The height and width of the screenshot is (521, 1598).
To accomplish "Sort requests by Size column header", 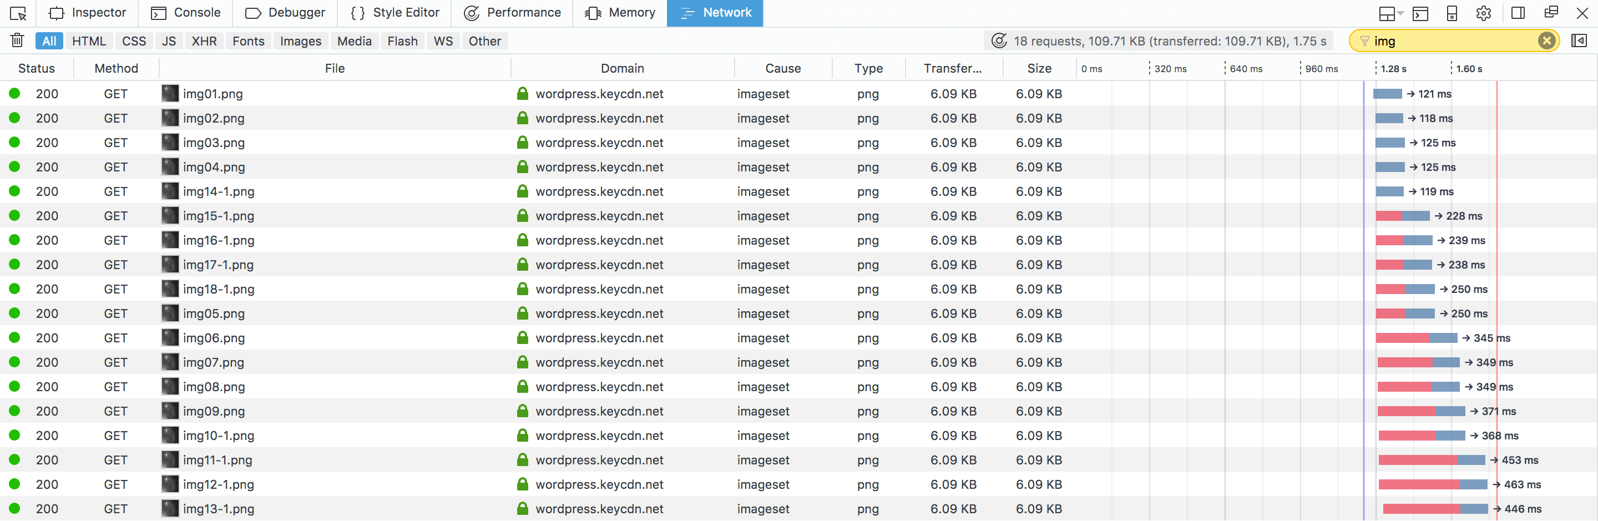I will 1039,68.
